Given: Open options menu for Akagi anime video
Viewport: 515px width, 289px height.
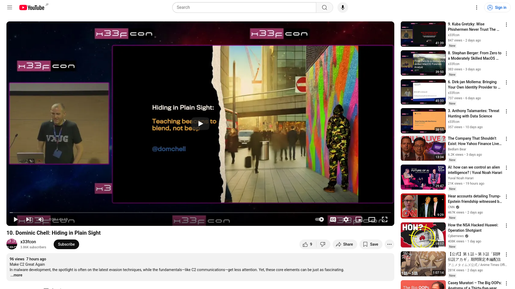Looking at the screenshot, I should (x=506, y=254).
